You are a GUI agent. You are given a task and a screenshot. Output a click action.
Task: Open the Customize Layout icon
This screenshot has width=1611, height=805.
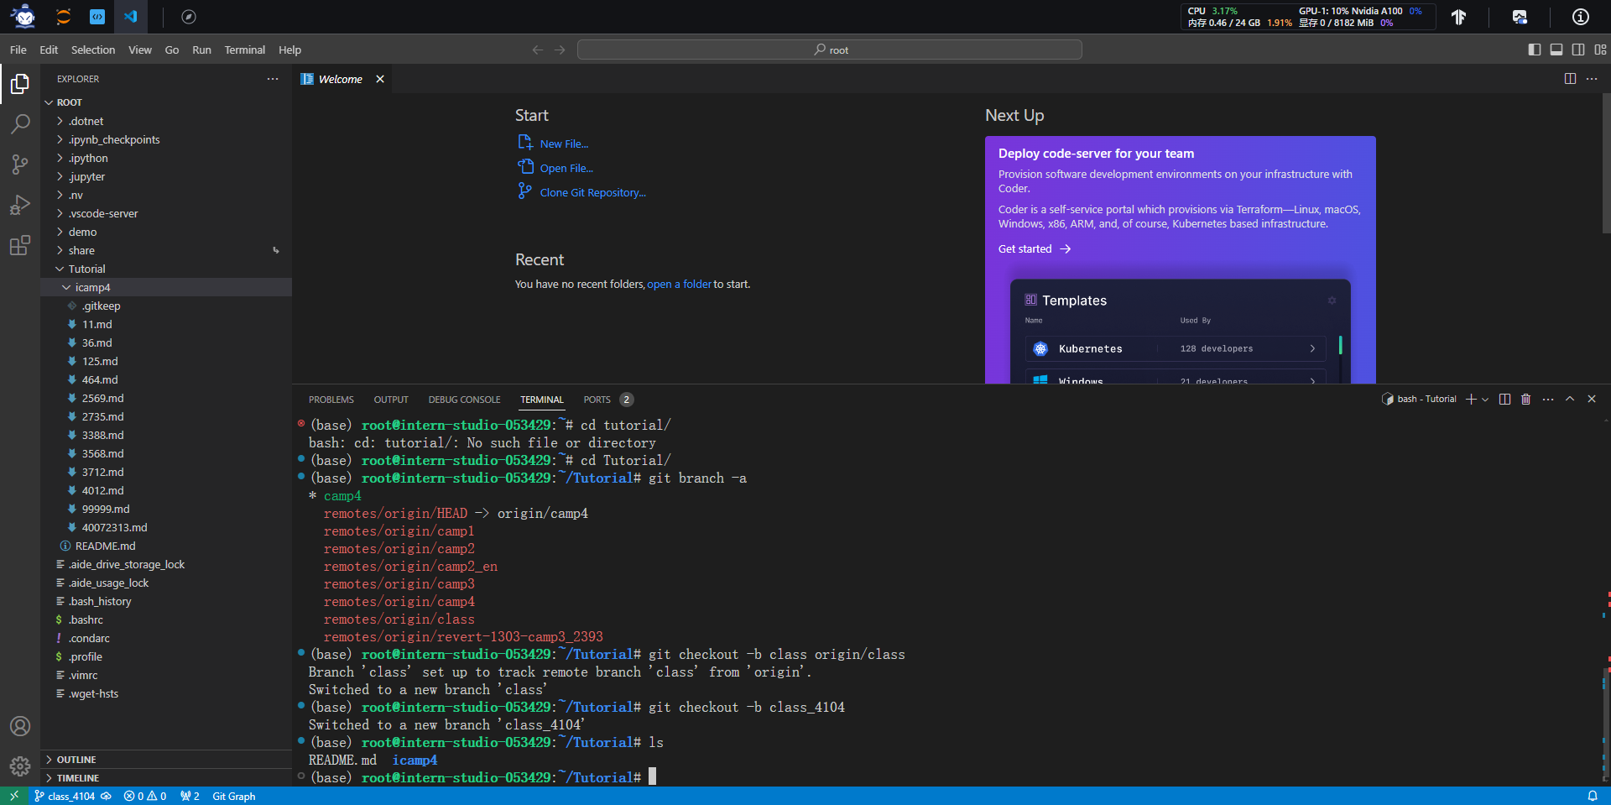point(1600,50)
